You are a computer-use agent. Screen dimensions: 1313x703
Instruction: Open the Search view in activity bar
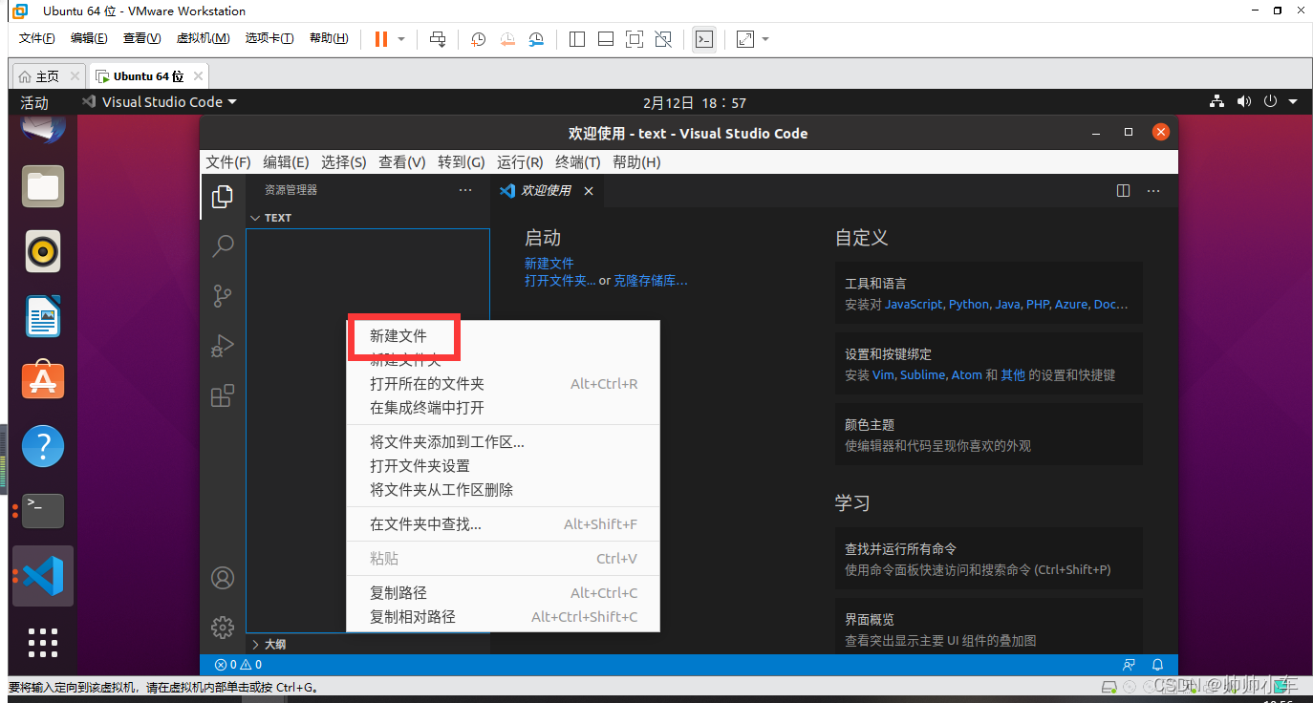pos(223,245)
